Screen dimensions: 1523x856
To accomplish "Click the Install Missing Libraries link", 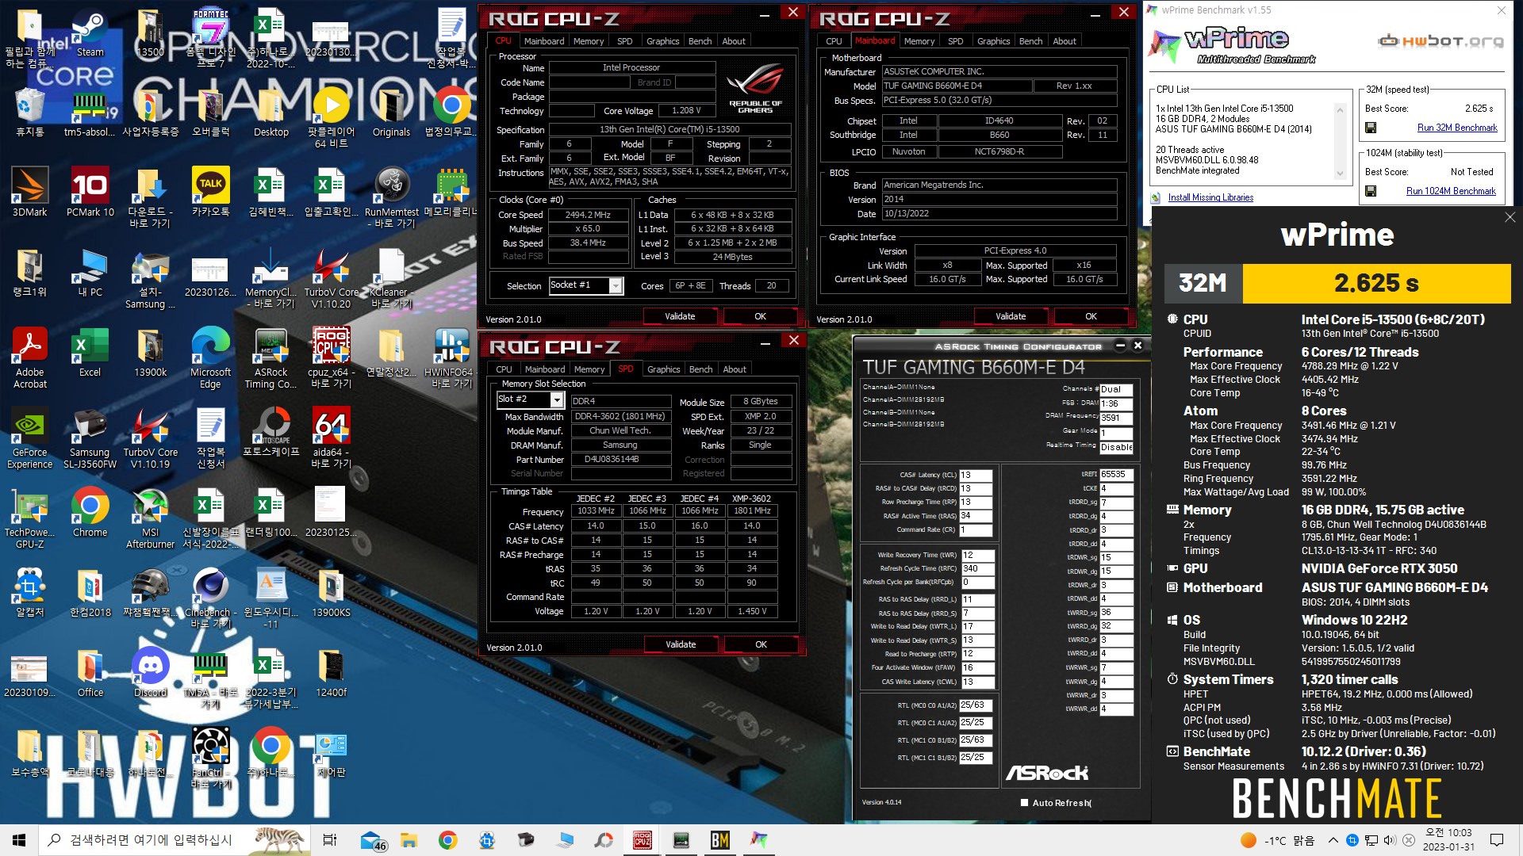I will pos(1210,197).
